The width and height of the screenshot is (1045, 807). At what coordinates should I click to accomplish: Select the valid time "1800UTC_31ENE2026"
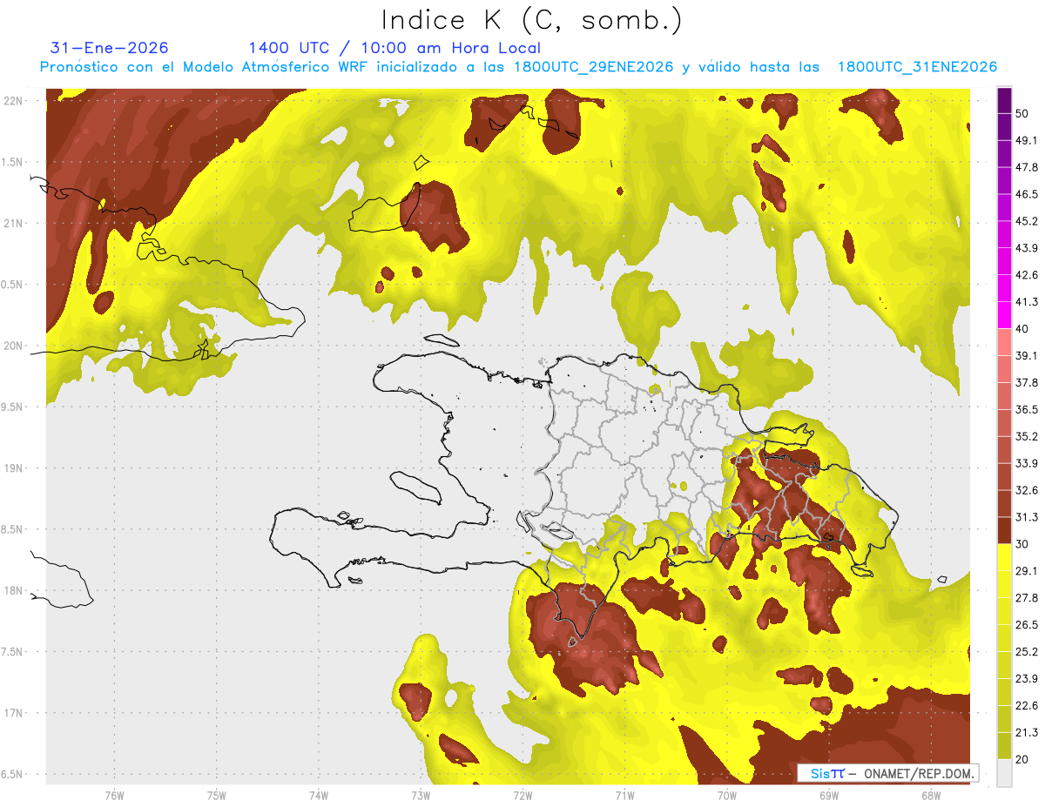(917, 67)
